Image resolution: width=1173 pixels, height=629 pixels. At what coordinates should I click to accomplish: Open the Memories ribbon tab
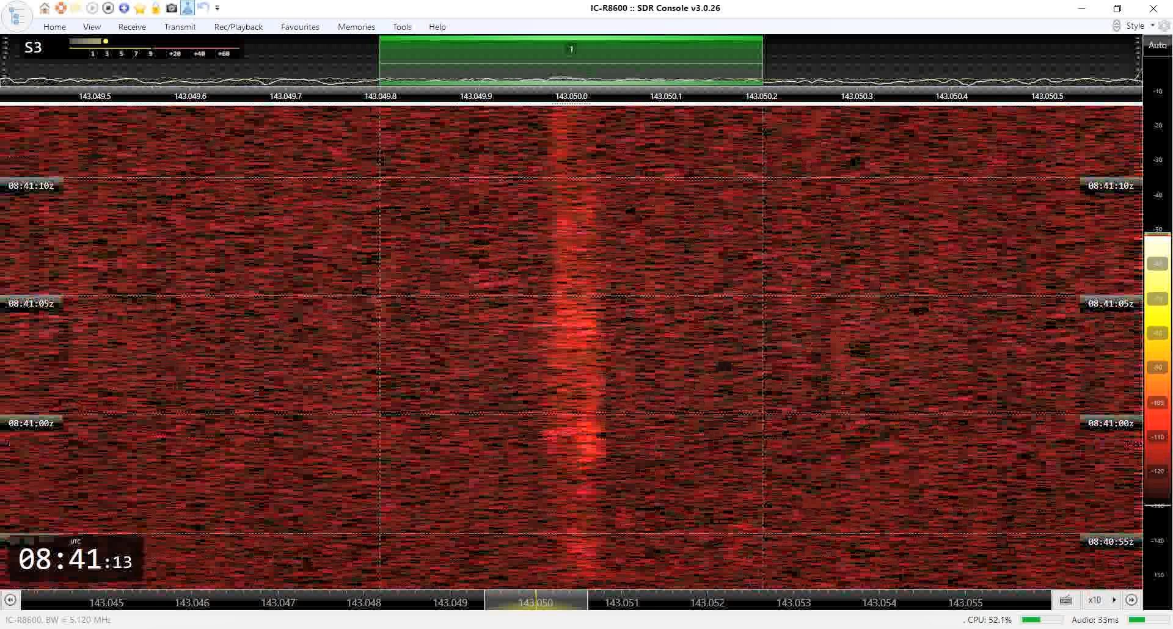pyautogui.click(x=356, y=27)
